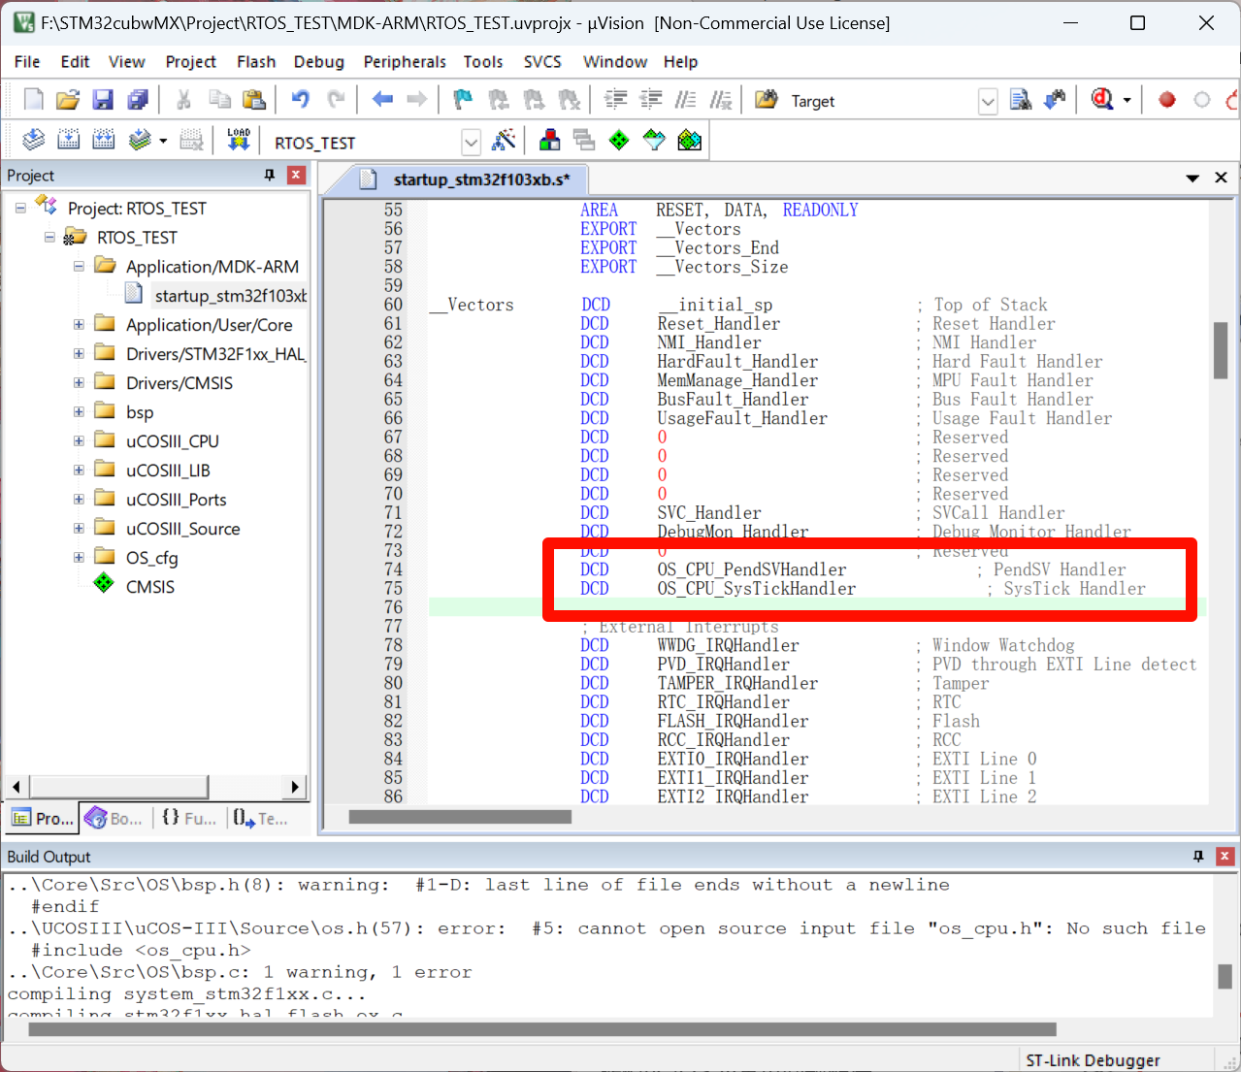
Task: Open the File menu
Action: [27, 61]
